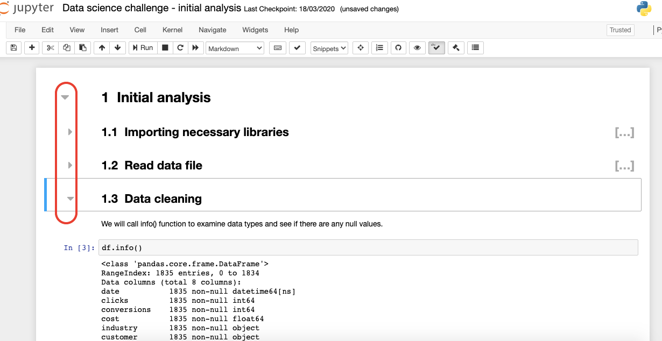662x341 pixels.
Task: Toggle hidden input with the eye icon
Action: point(417,48)
